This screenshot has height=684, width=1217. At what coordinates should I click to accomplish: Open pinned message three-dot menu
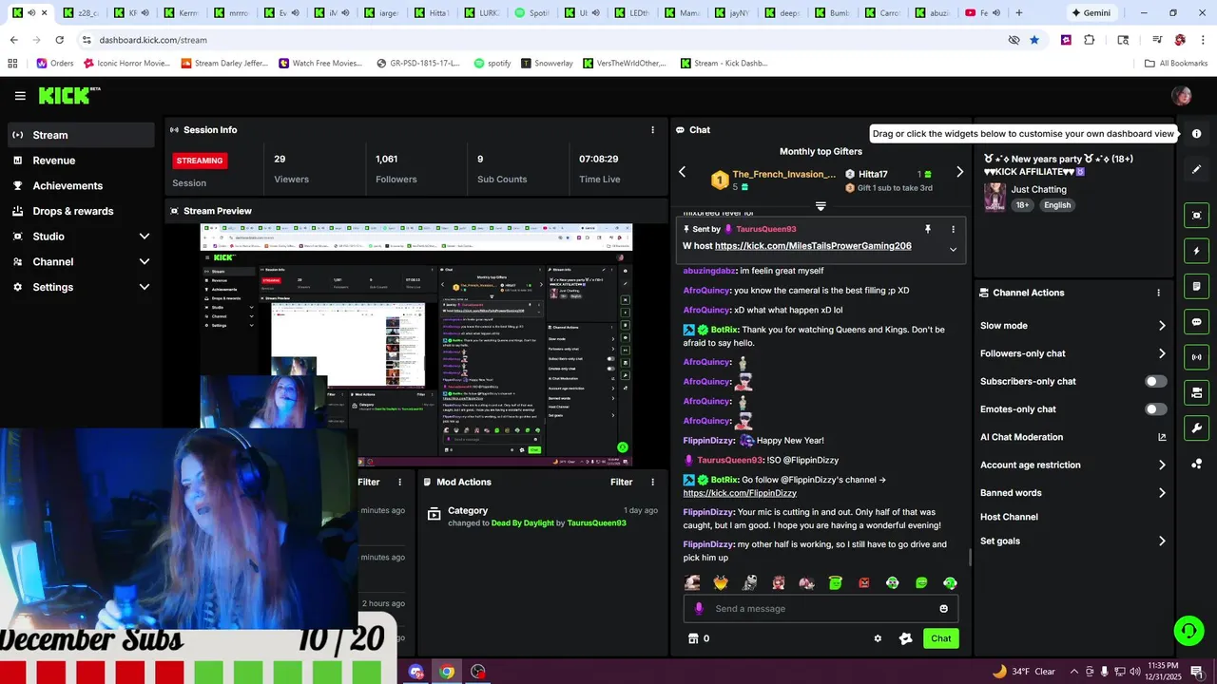tap(953, 229)
